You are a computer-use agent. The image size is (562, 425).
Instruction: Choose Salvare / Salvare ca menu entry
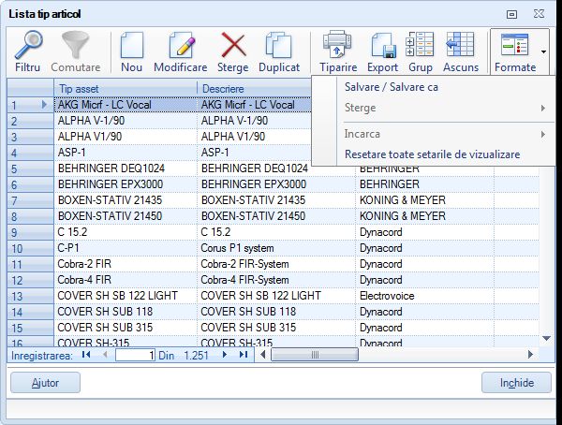[391, 87]
